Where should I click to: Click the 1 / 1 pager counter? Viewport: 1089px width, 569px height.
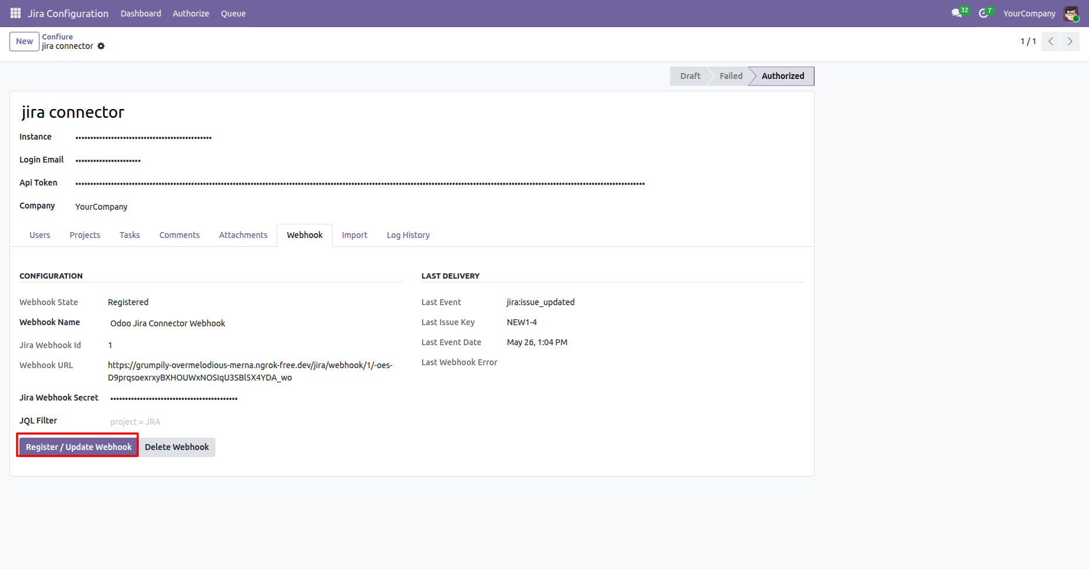(1028, 41)
